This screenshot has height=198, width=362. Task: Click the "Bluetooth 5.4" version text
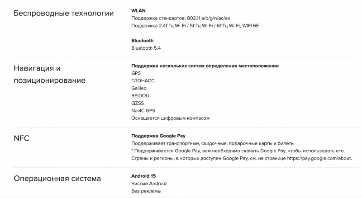(146, 48)
